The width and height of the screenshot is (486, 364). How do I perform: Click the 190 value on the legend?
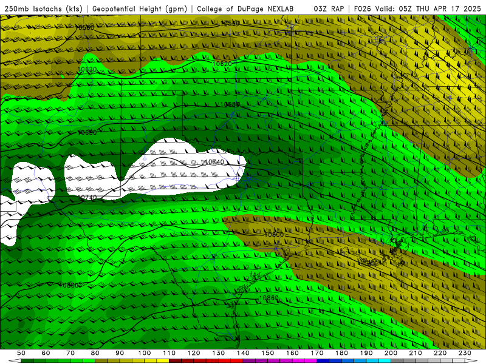(x=366, y=353)
